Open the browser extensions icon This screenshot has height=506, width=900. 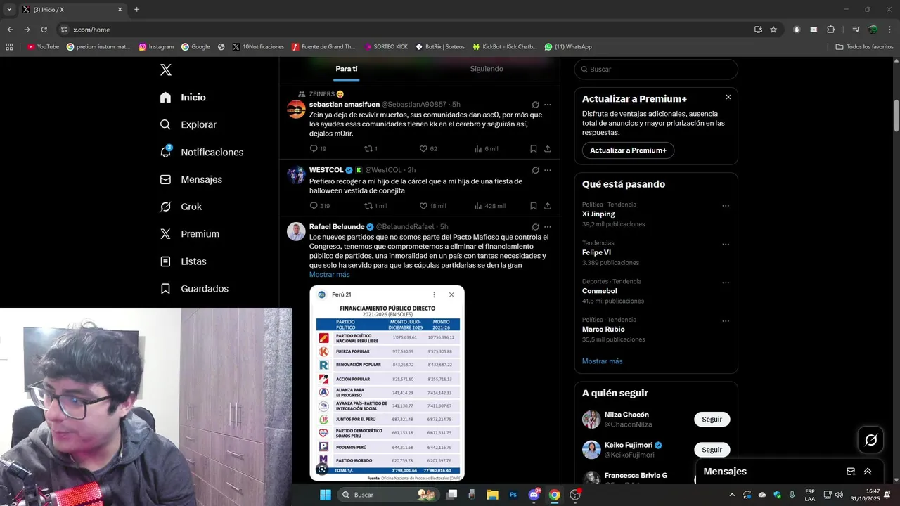coord(830,30)
